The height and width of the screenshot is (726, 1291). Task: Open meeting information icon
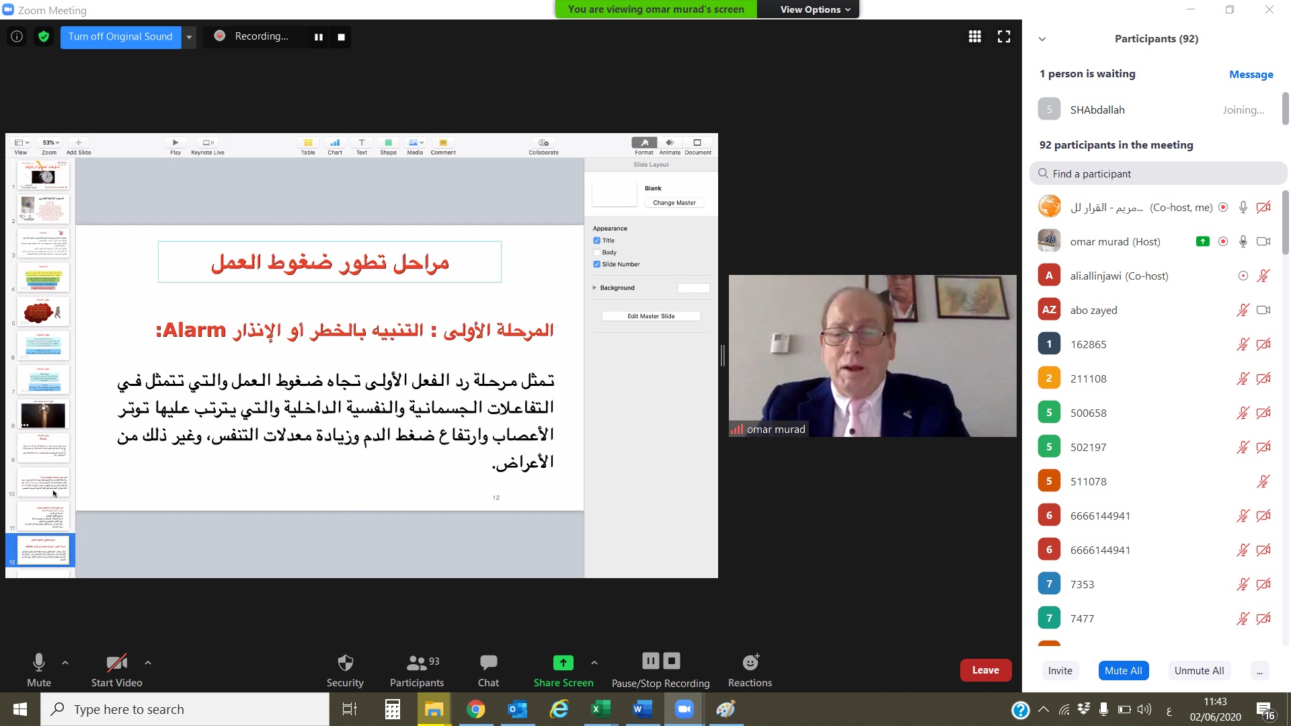pyautogui.click(x=17, y=37)
